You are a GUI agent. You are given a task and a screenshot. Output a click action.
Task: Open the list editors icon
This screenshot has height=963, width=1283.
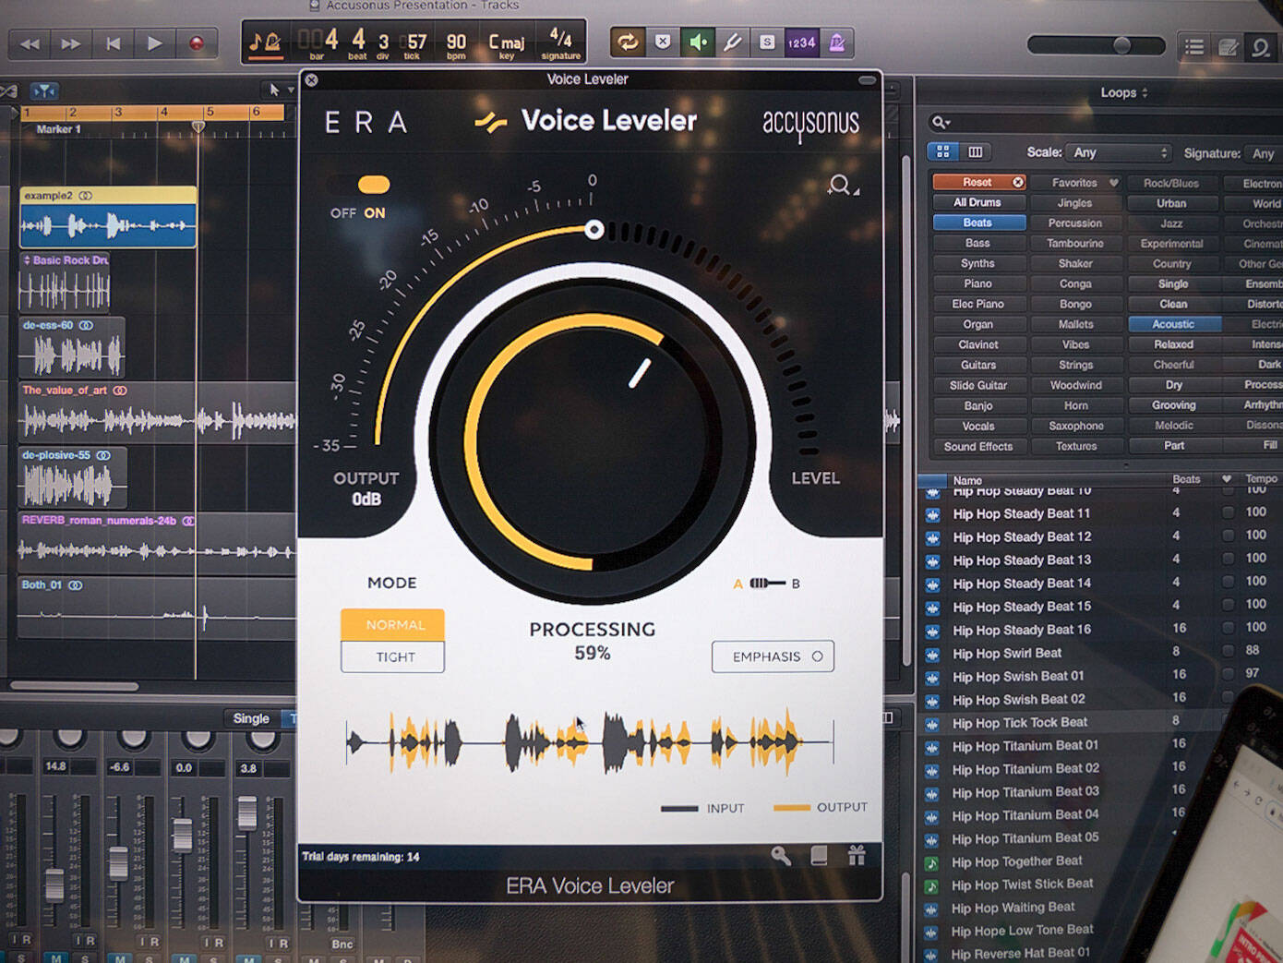tap(1194, 46)
